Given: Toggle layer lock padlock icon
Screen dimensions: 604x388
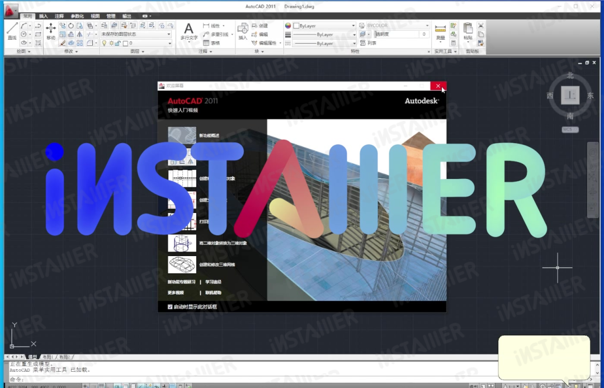Looking at the screenshot, I should 118,44.
